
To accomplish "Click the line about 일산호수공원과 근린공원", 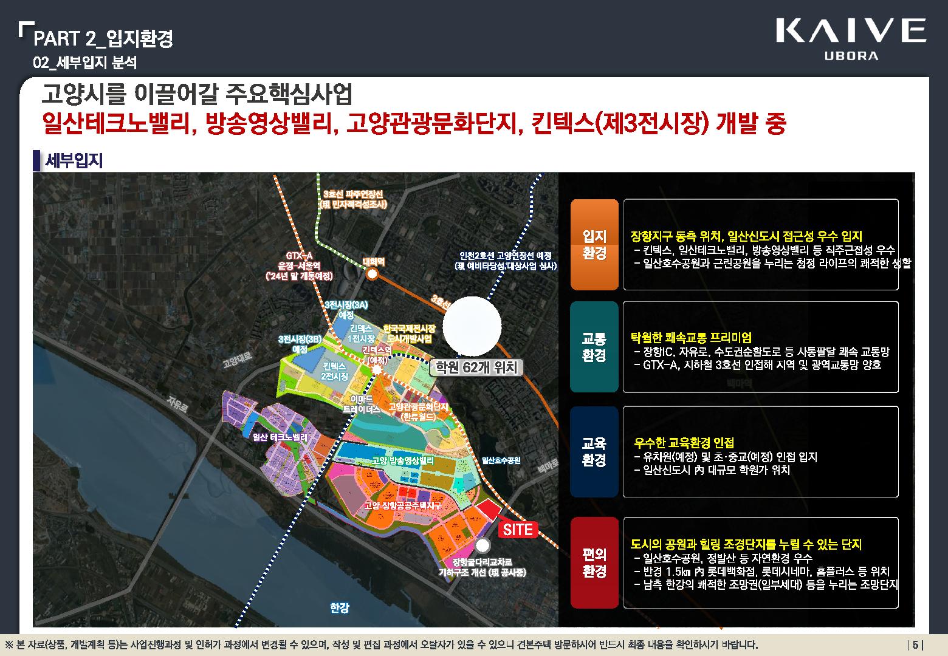I will pos(772,264).
